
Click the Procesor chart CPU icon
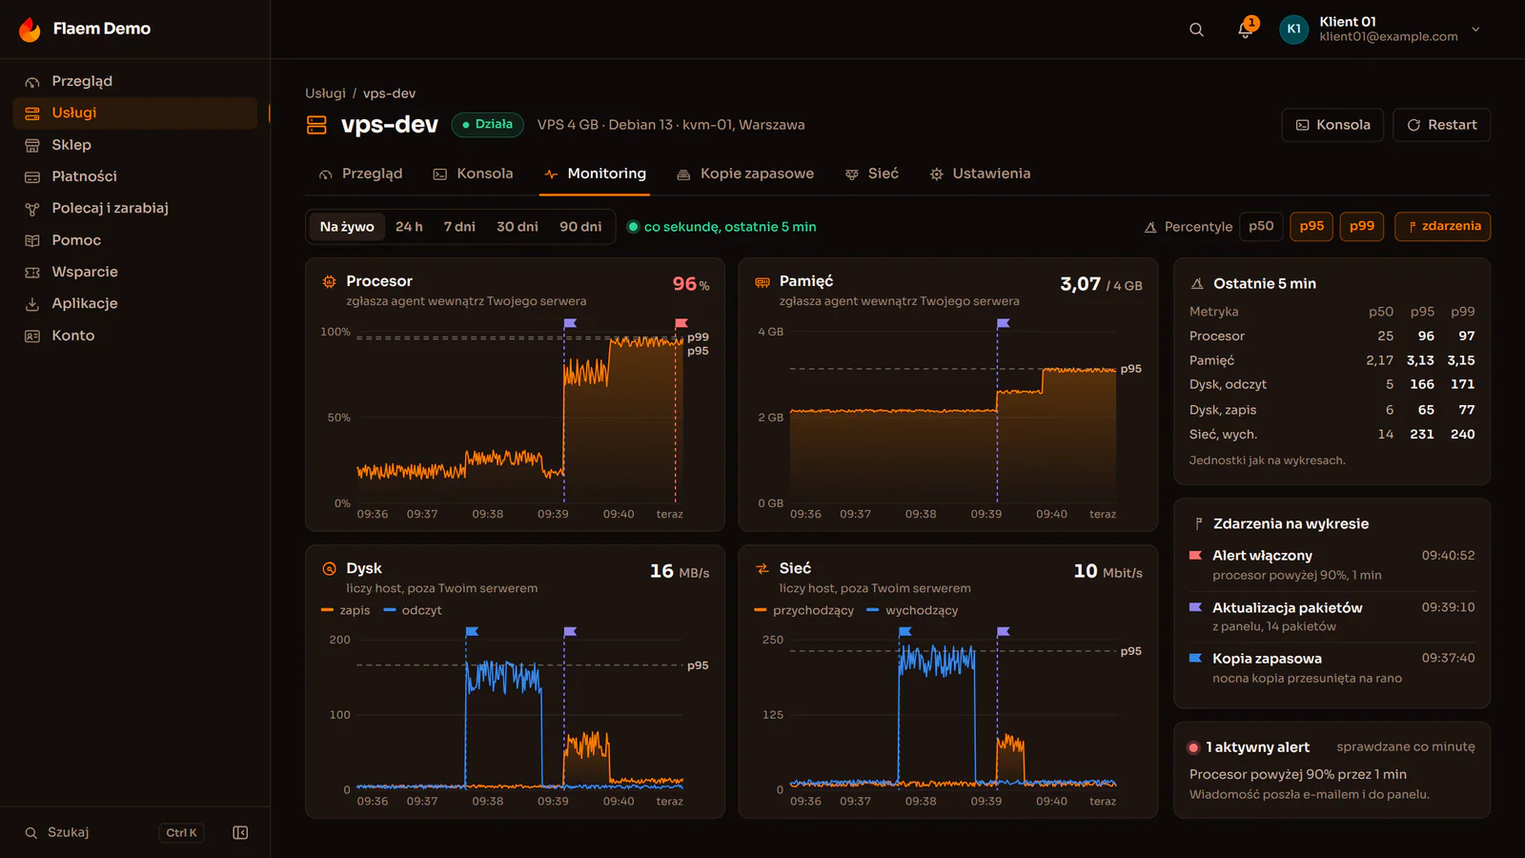tap(329, 281)
